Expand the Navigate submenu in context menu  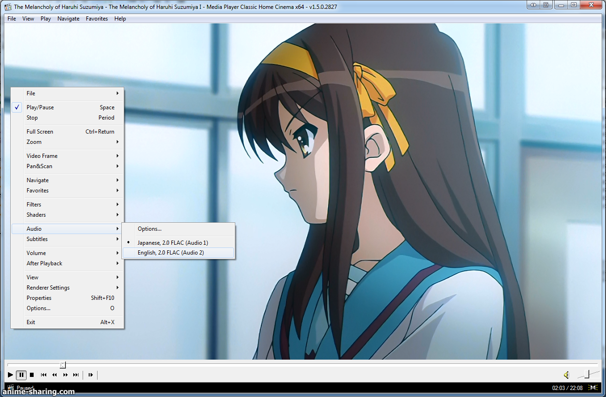[67, 180]
